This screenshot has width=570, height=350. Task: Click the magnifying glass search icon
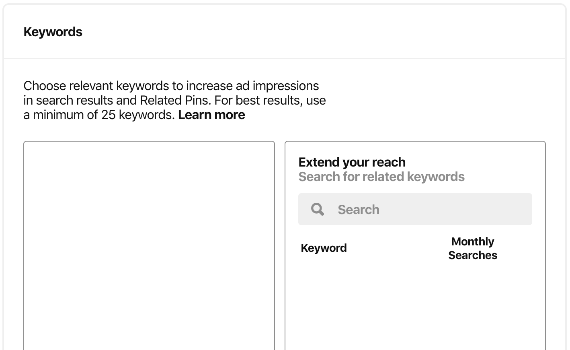coord(317,209)
